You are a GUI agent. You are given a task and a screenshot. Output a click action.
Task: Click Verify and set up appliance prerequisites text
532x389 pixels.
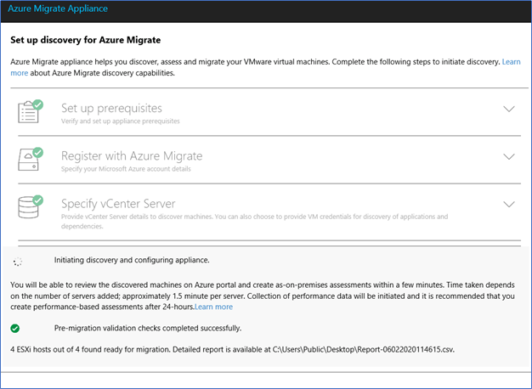tap(121, 121)
